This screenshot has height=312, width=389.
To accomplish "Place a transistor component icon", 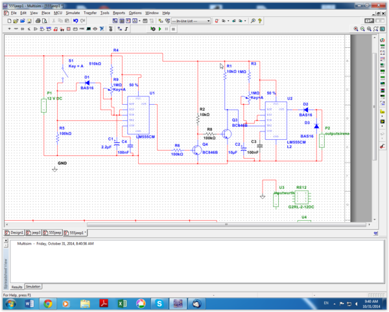I will pos(29,29).
